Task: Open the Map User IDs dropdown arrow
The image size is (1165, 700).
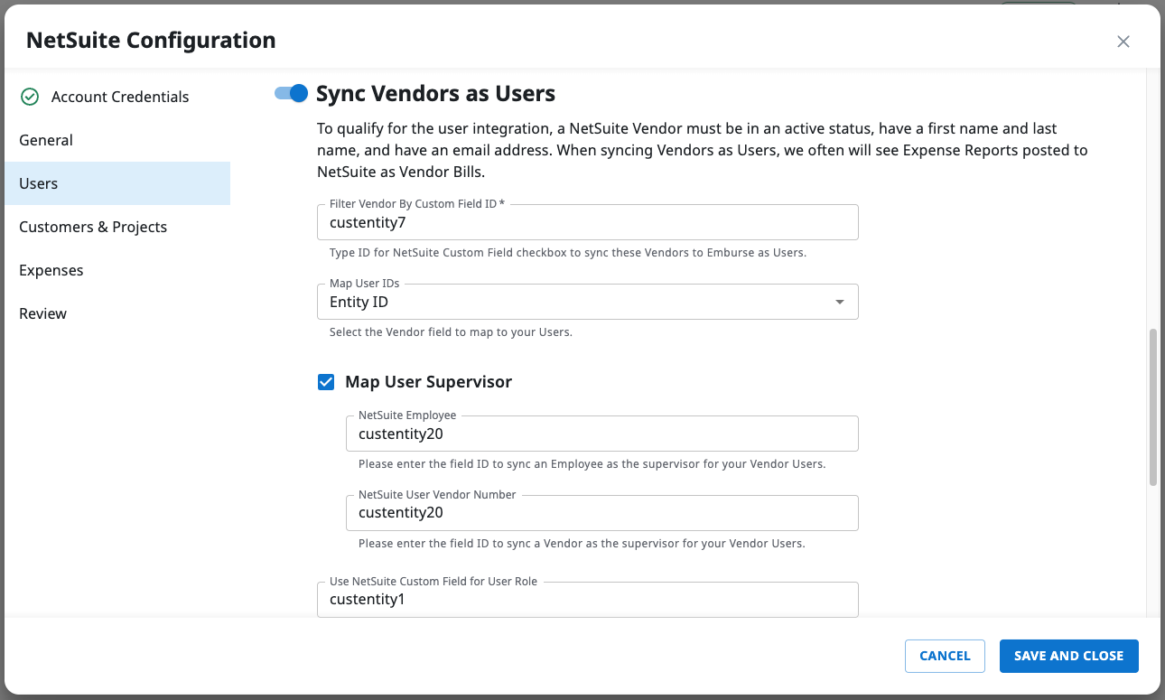Action: point(840,302)
